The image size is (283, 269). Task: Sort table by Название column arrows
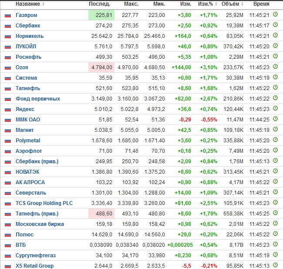pyautogui.click(x=43, y=4)
